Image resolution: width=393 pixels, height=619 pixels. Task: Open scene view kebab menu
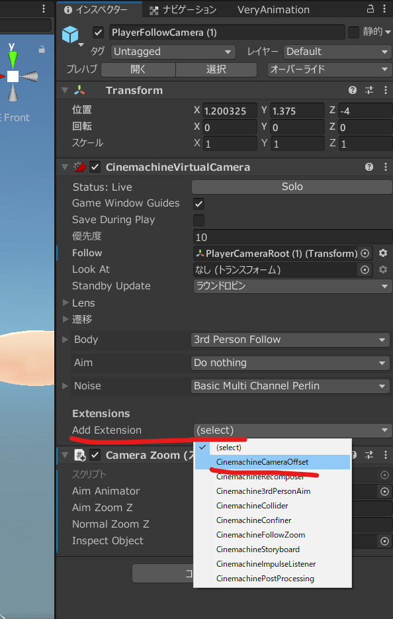(x=44, y=9)
